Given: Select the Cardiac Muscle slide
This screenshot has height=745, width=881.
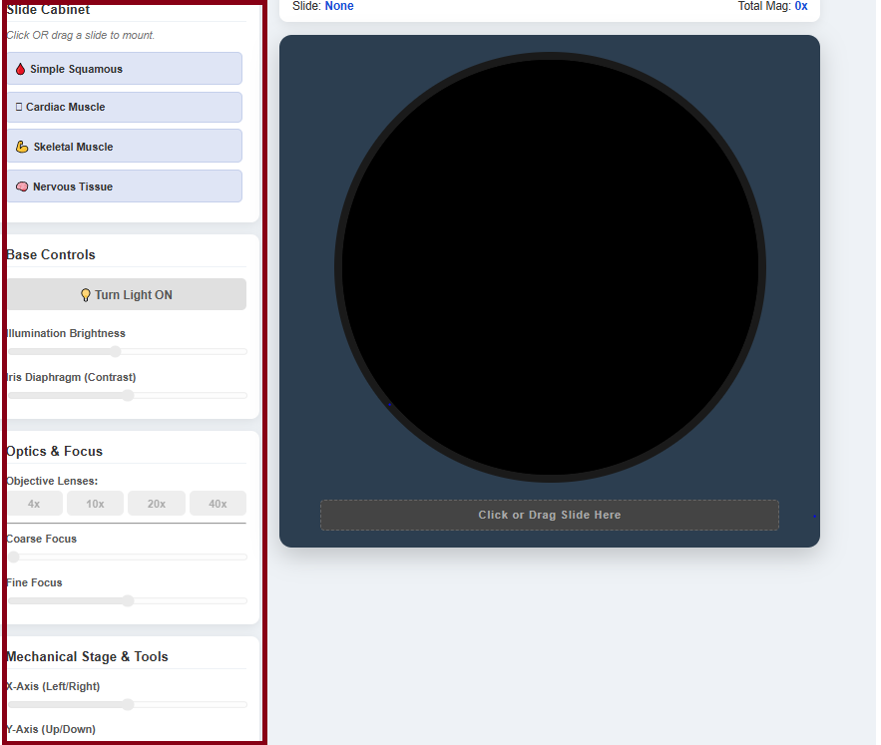Looking at the screenshot, I should pyautogui.click(x=125, y=107).
